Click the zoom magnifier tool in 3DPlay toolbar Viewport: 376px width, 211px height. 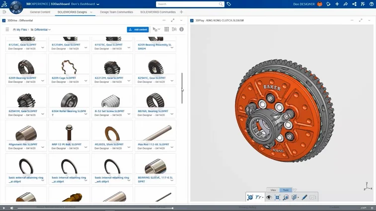(286, 197)
